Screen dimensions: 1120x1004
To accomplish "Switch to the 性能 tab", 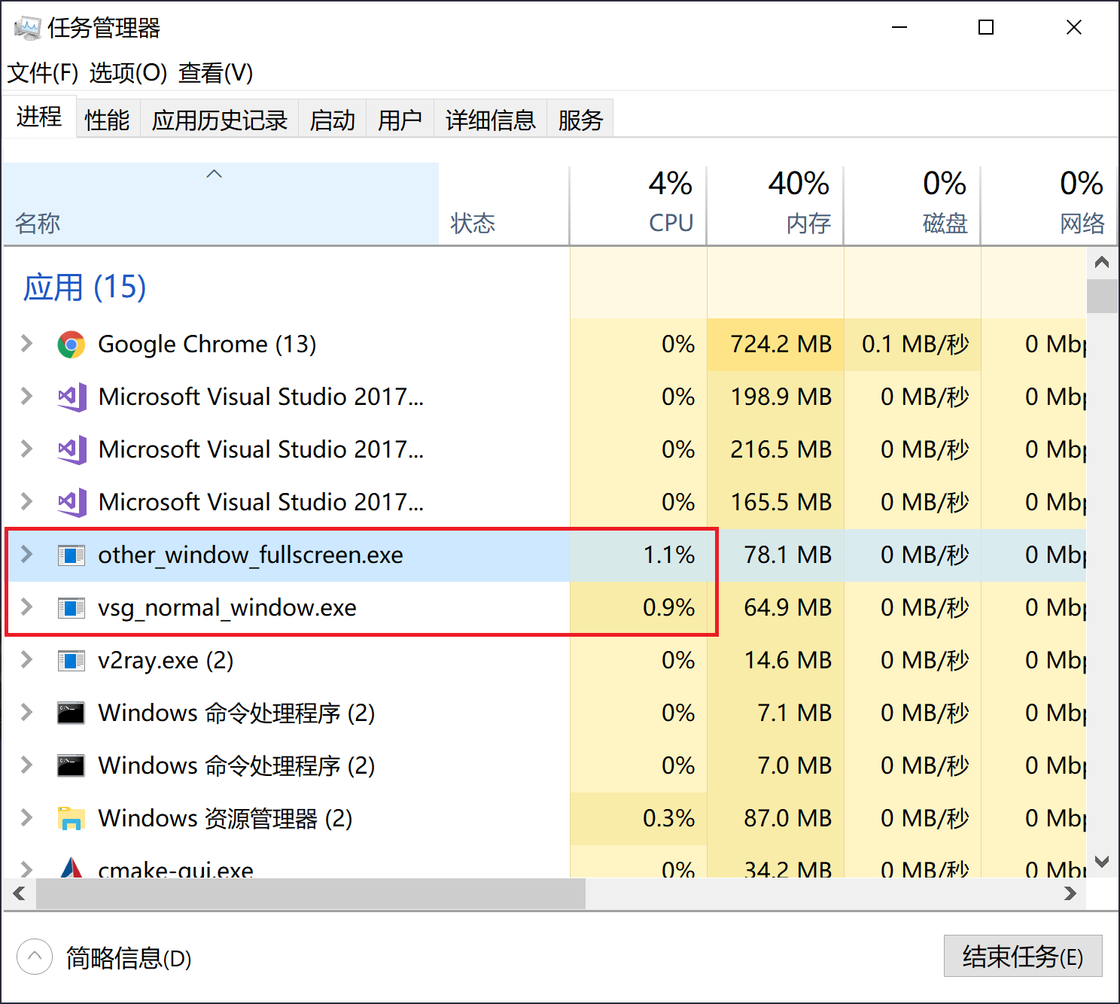I will (x=107, y=118).
